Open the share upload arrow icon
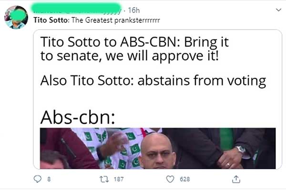The image size is (286, 191). 236,179
